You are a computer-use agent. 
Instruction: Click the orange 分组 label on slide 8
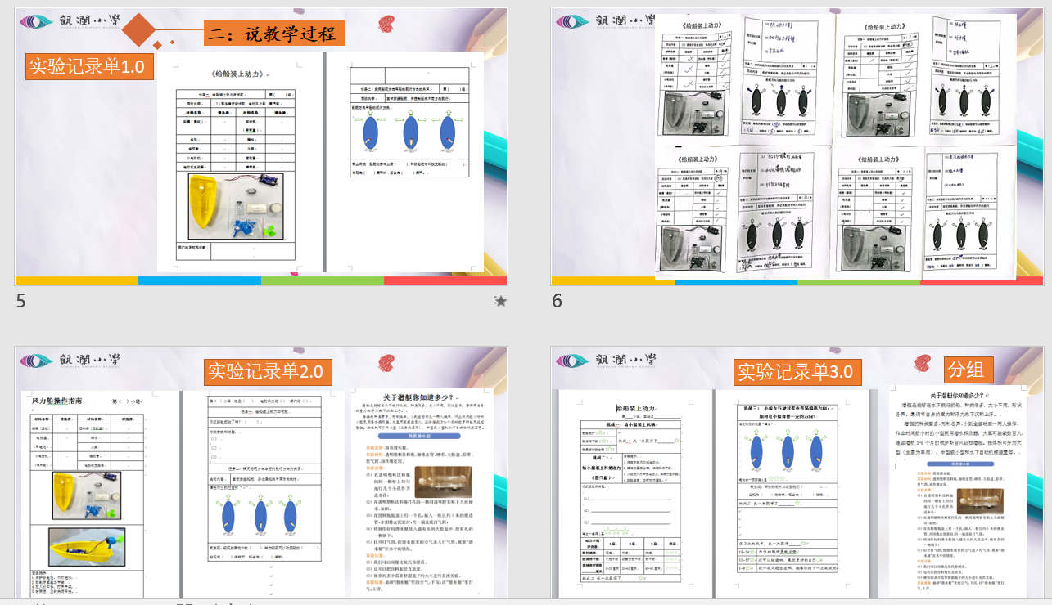[968, 370]
